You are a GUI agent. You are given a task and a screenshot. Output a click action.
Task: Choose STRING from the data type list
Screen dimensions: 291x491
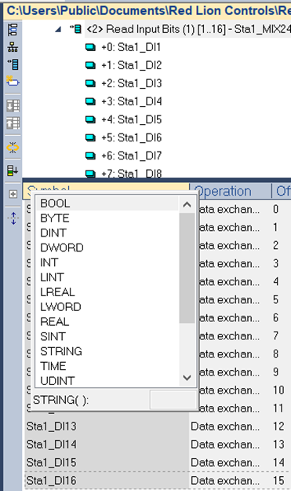pos(107,351)
